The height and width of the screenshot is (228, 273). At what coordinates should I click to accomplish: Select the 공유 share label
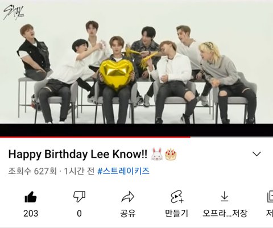(x=128, y=213)
